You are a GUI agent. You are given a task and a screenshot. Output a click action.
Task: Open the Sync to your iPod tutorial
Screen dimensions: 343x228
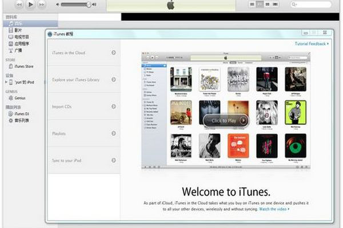[84, 160]
